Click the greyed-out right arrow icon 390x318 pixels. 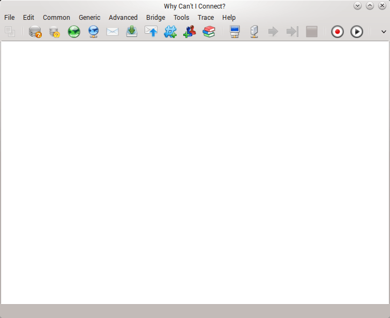pos(273,32)
